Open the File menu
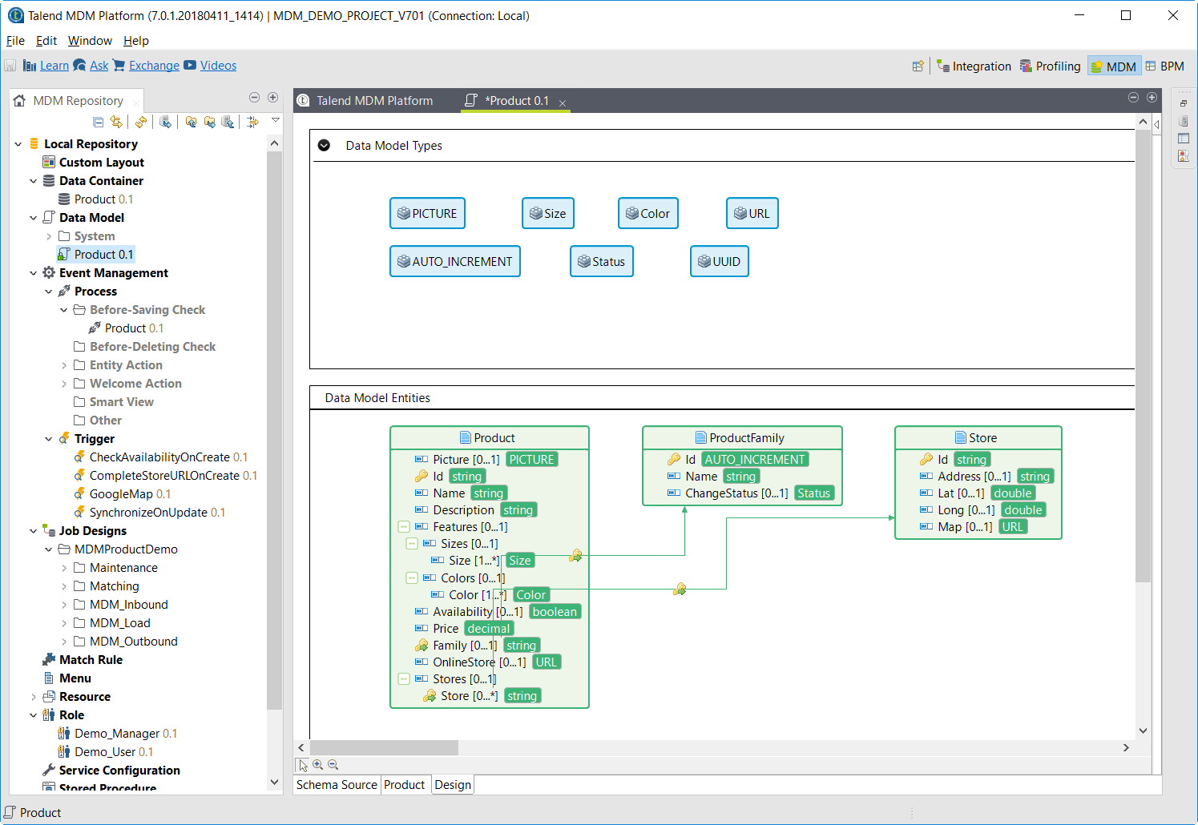Screen dimensions: 1198x825 click(x=15, y=41)
